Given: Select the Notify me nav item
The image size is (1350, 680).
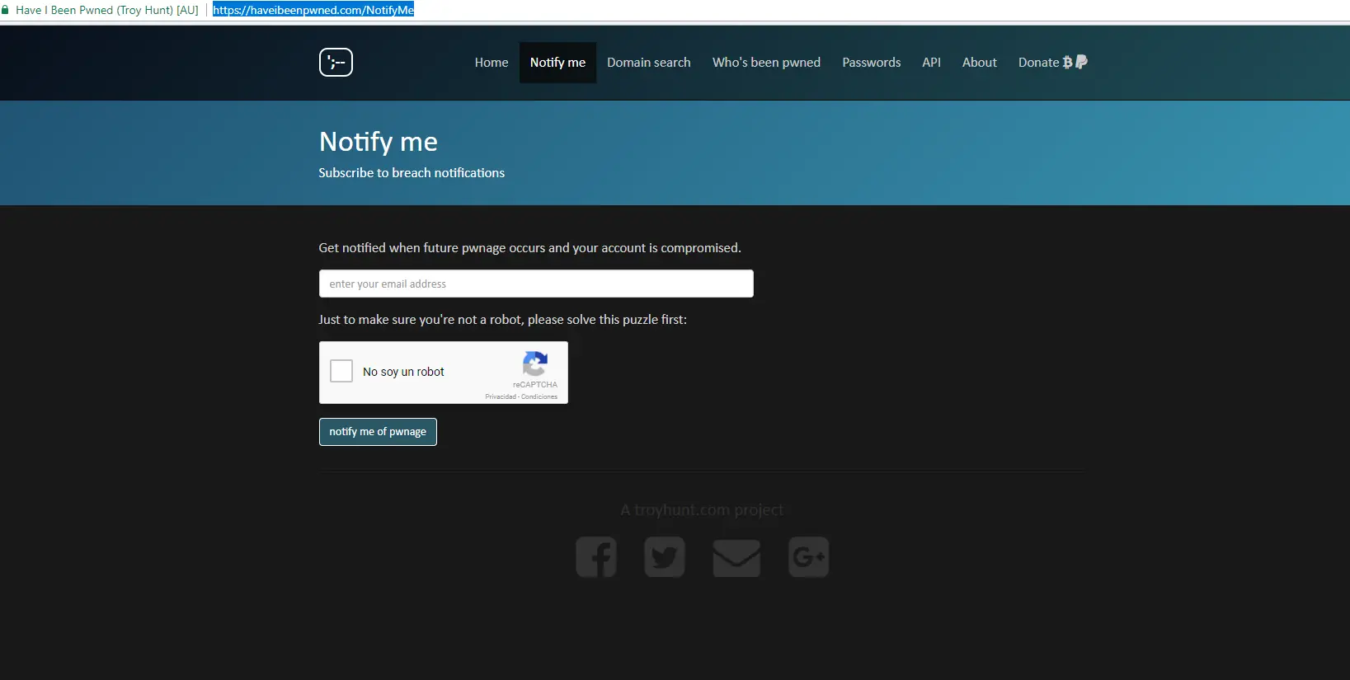Looking at the screenshot, I should (x=557, y=63).
